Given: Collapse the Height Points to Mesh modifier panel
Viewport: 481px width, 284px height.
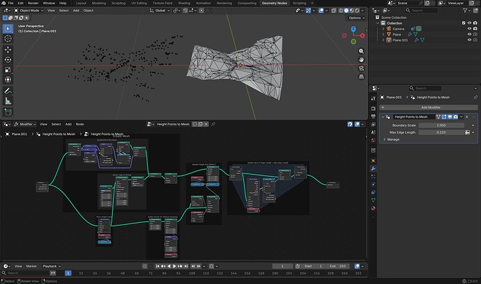Looking at the screenshot, I should point(383,117).
